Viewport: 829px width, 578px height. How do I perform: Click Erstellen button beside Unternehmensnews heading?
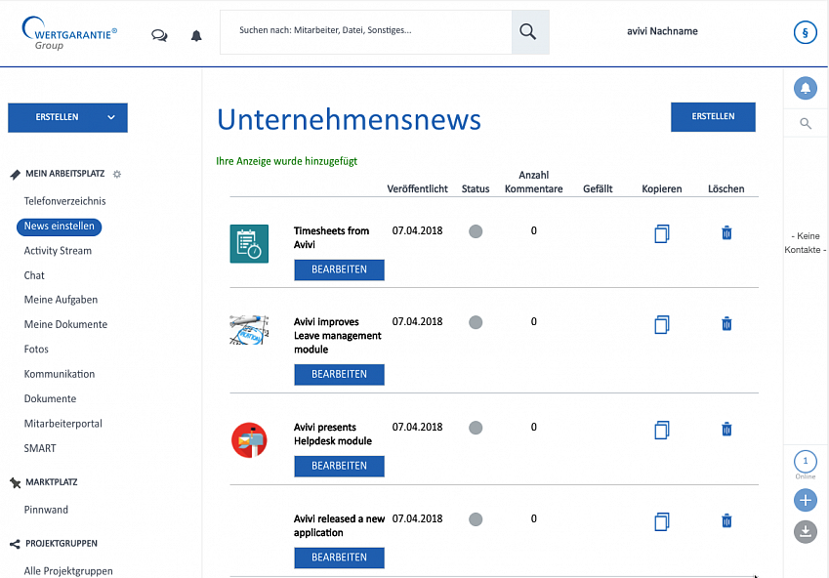point(713,117)
